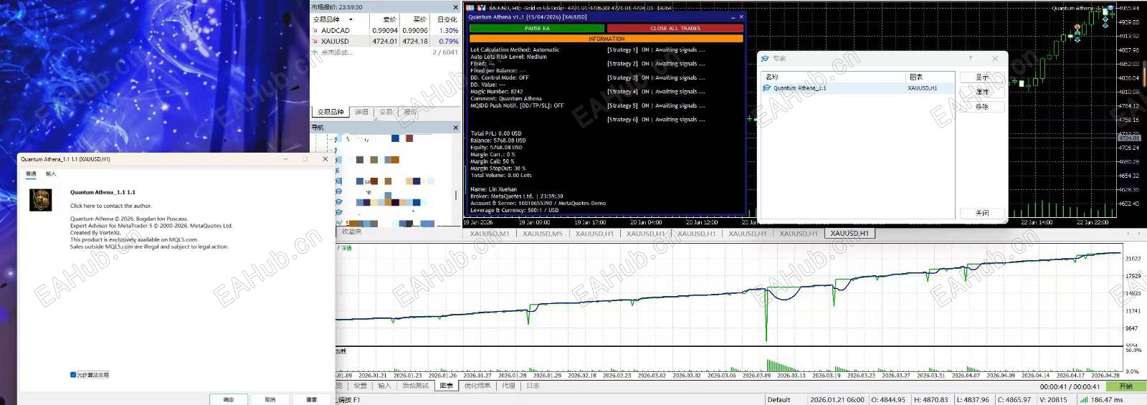Click expert hat icon beside Quantum Athena_1.1 row
This screenshot has width=1147, height=405.
(767, 88)
